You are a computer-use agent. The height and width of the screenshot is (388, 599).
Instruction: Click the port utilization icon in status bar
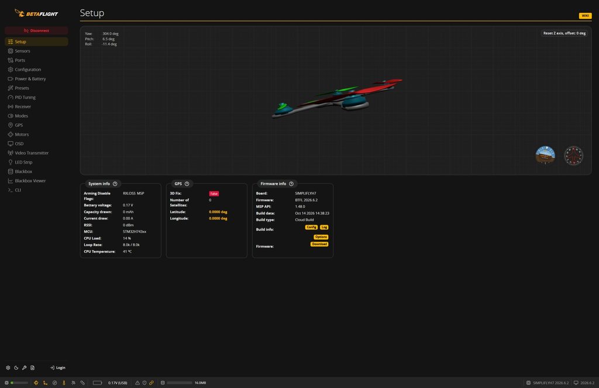[6, 383]
